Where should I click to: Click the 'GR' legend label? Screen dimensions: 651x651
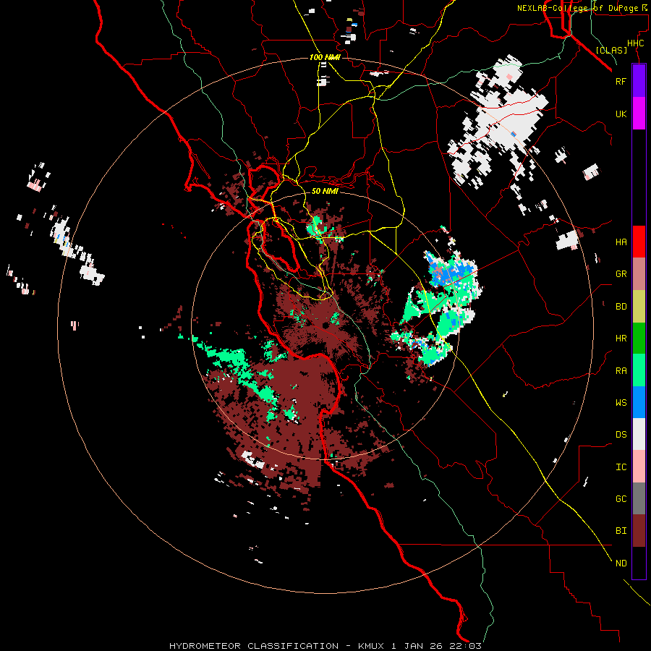coord(621,274)
